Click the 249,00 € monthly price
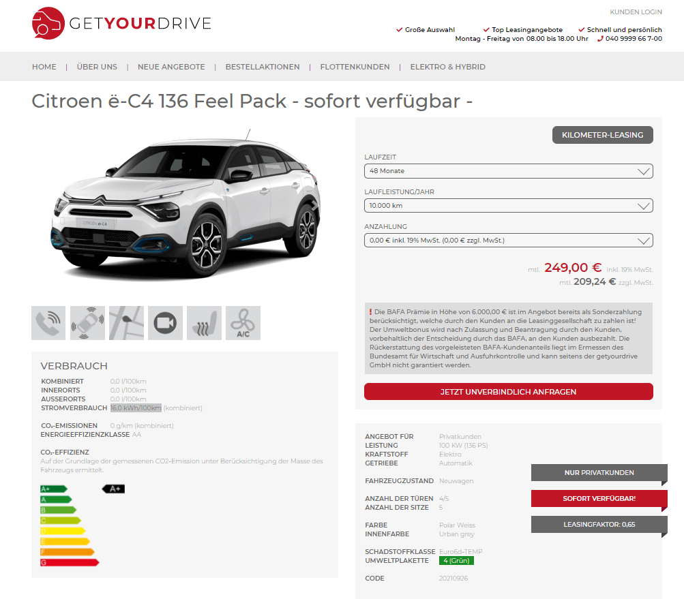This screenshot has height=599, width=684. click(x=573, y=267)
